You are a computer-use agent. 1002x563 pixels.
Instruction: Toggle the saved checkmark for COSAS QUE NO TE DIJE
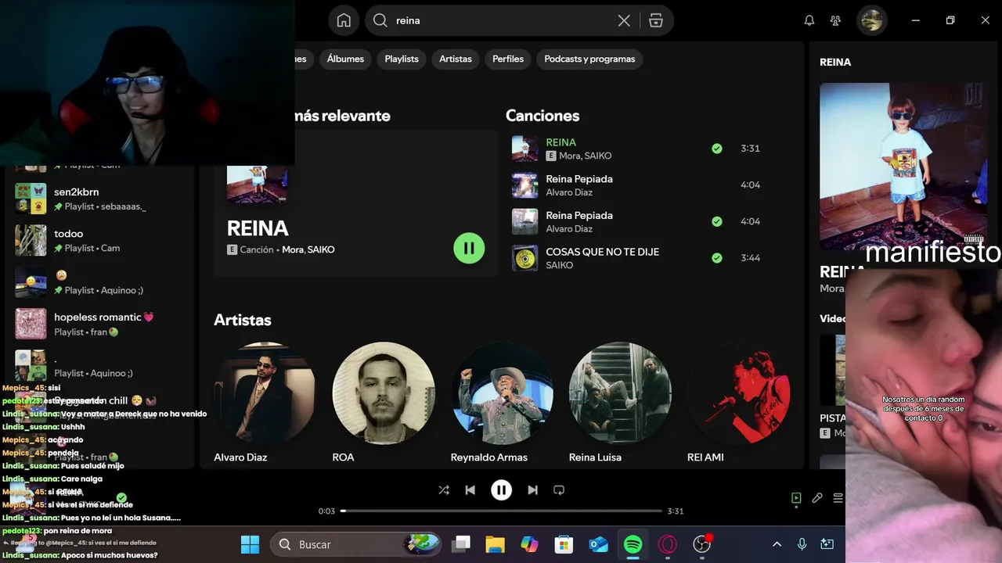[x=716, y=258]
